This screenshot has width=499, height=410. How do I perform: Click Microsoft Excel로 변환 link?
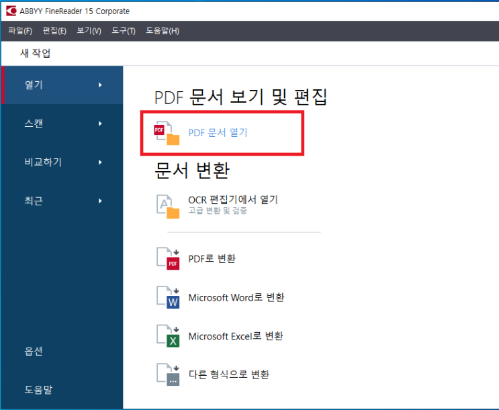[x=236, y=336]
